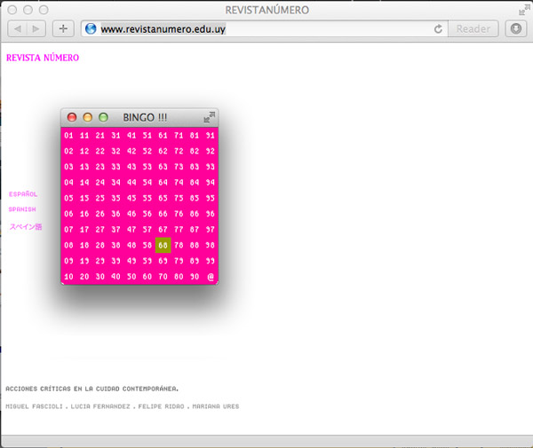This screenshot has height=448, width=533.
Task: Focus the www.revistanumero.edu.uy address field
Action: click(258, 28)
